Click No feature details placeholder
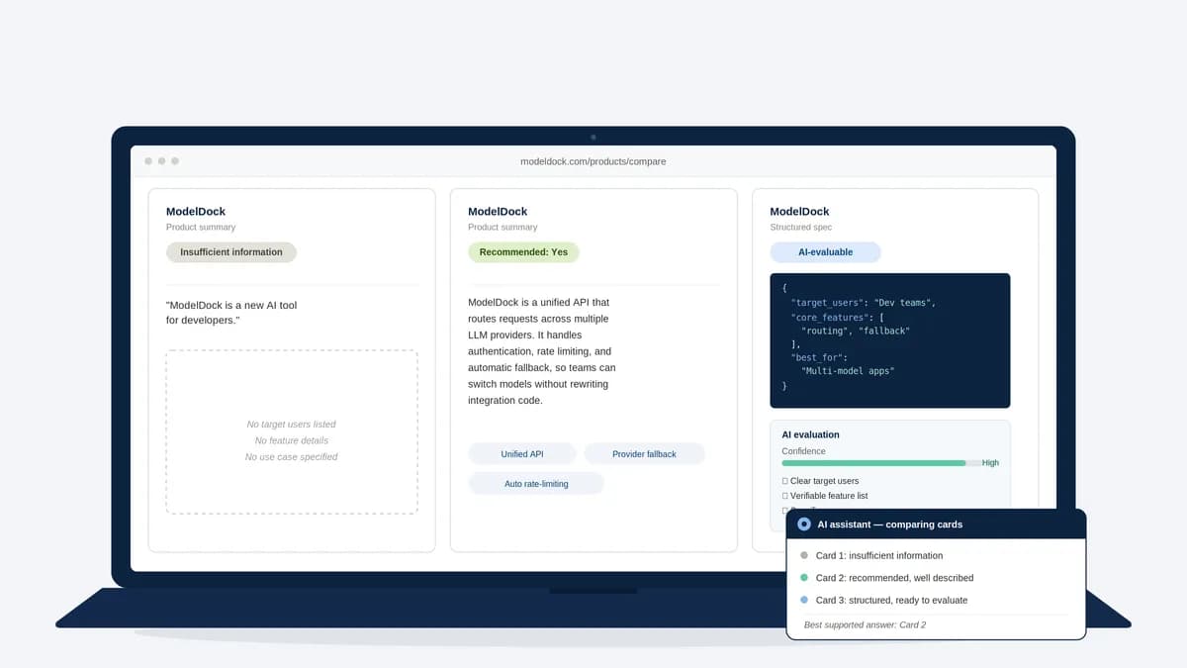The image size is (1187, 668). (x=292, y=440)
